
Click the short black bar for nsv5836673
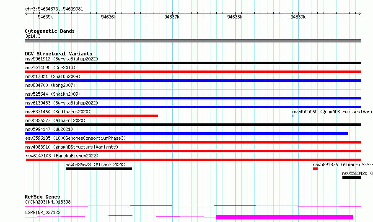(x=99, y=169)
